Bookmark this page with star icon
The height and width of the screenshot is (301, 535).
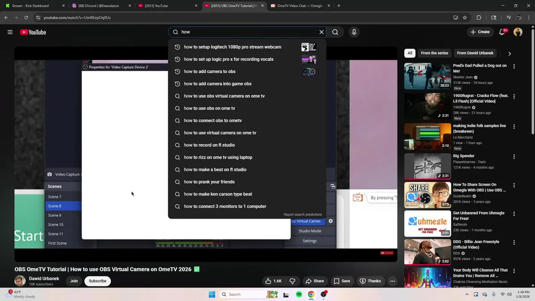pos(465,18)
